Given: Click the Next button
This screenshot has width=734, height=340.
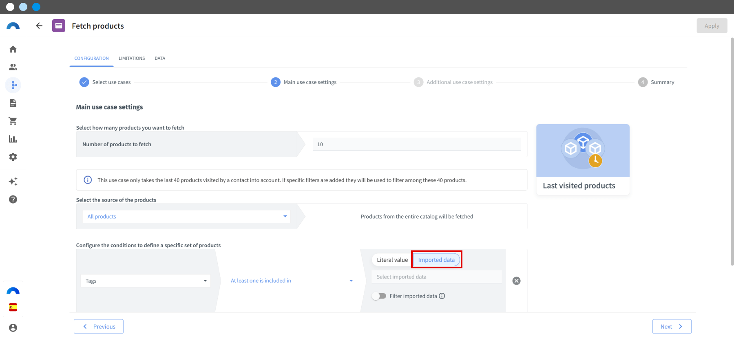Looking at the screenshot, I should (672, 327).
